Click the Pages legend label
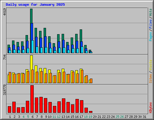154x120 pixels. pos(151,37)
